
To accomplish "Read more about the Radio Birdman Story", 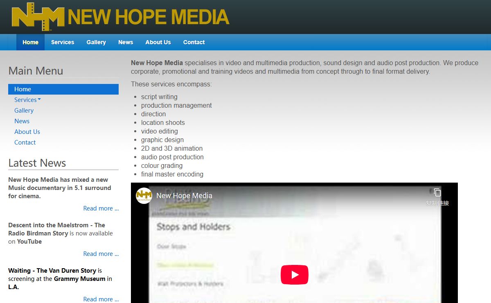I will 101,254.
